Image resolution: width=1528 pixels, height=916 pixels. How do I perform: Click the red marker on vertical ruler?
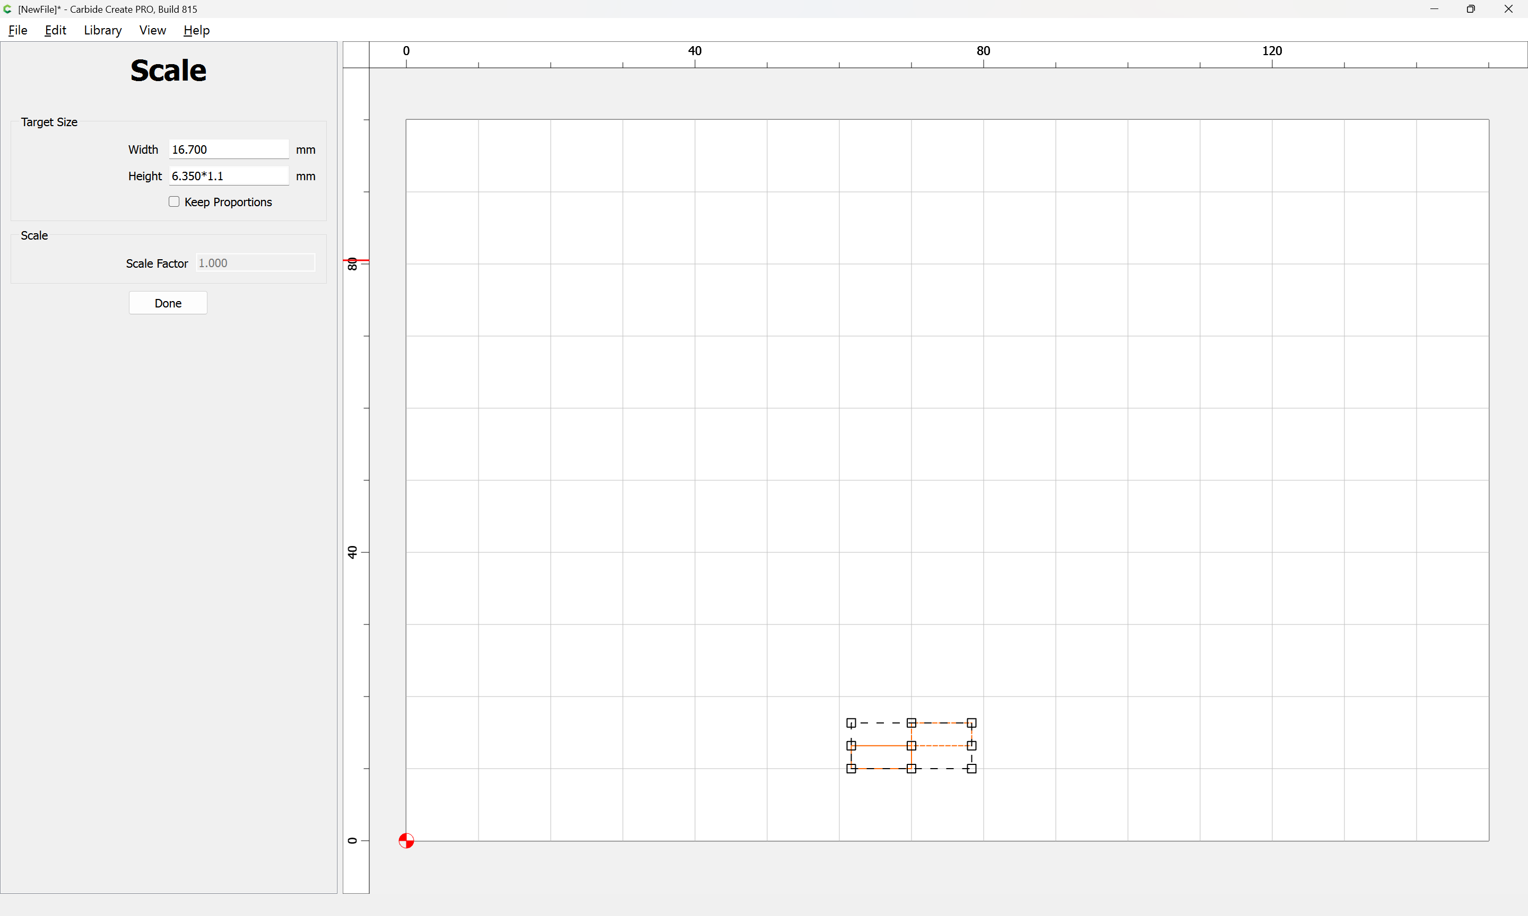tap(357, 260)
